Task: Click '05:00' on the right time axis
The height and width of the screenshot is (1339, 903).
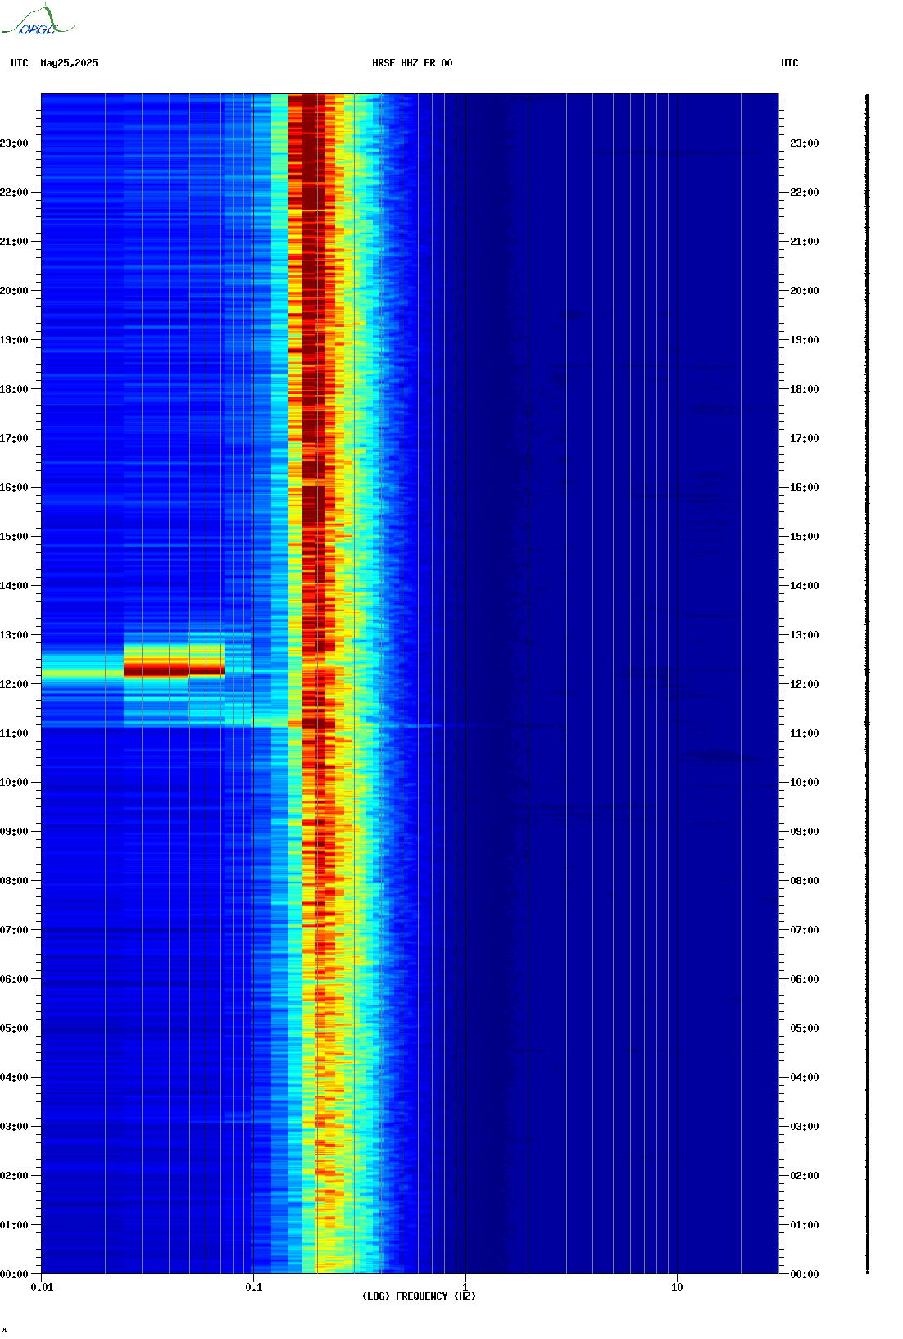Action: (x=805, y=1028)
